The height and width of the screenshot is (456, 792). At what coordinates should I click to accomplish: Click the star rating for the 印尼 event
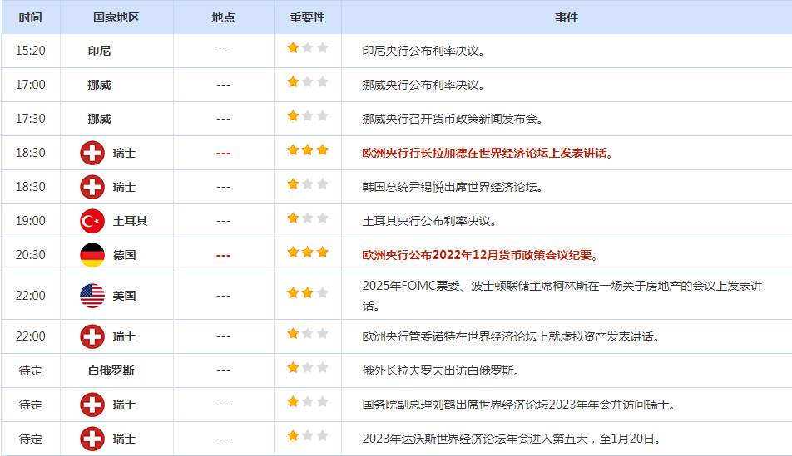pyautogui.click(x=308, y=48)
